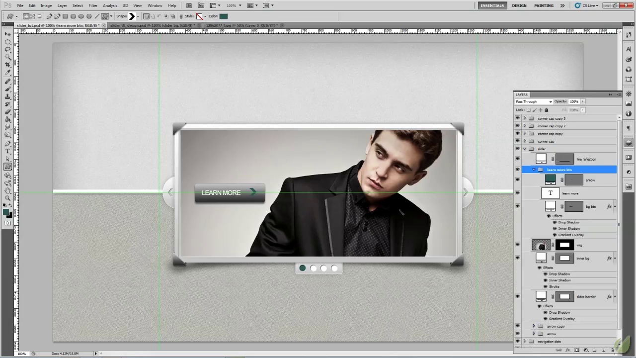Image resolution: width=636 pixels, height=358 pixels.
Task: Switch to the Painting workspace
Action: (x=544, y=5)
